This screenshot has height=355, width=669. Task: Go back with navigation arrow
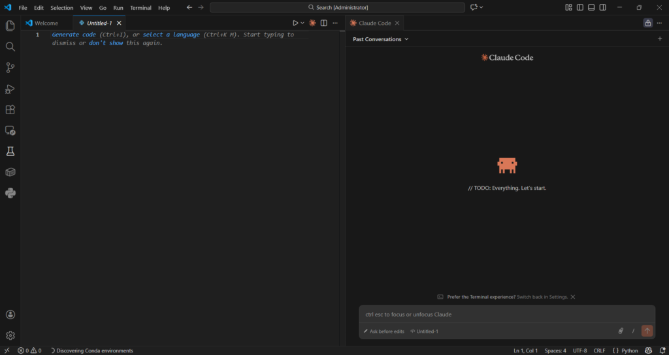click(189, 7)
